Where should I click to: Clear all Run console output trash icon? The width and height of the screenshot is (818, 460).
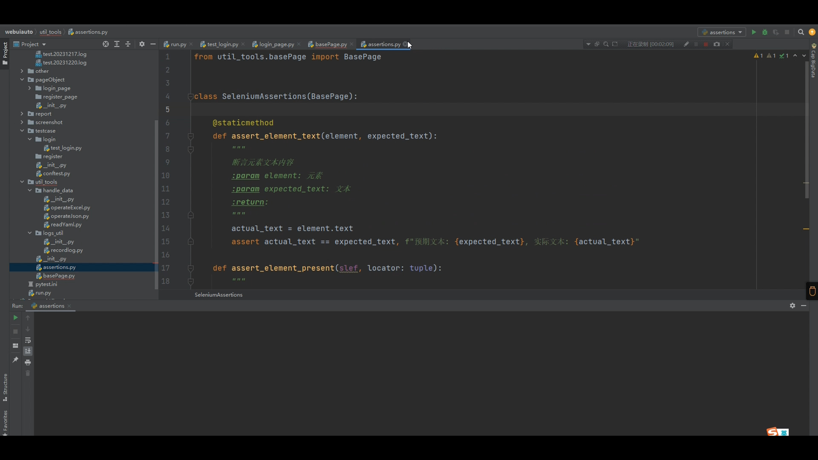coord(28,374)
